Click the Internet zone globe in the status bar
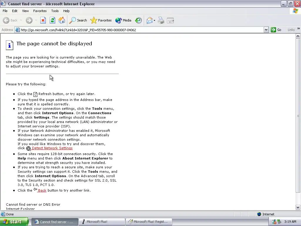Screen dimensions: 301x226 click(x=259, y=214)
